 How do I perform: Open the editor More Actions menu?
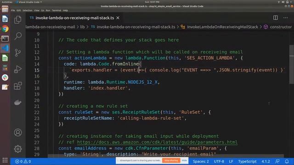coord(286,18)
